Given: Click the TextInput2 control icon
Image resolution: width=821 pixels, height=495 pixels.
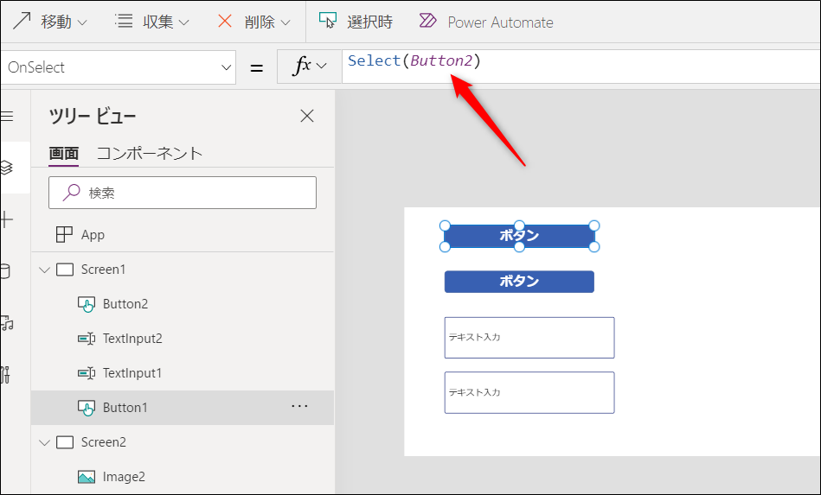Looking at the screenshot, I should click(x=87, y=339).
